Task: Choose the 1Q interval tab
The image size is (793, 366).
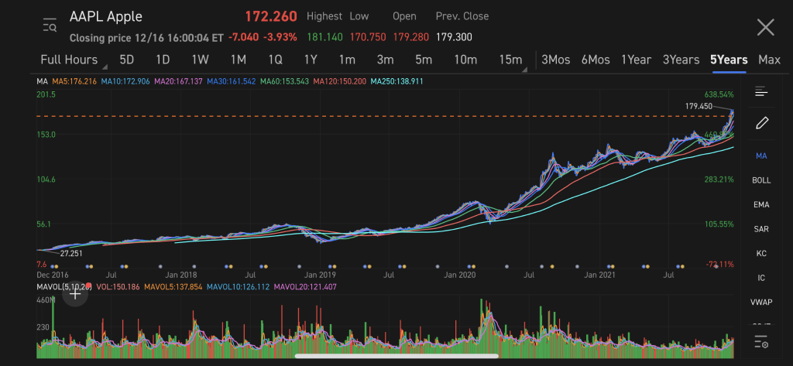Action: [x=275, y=60]
